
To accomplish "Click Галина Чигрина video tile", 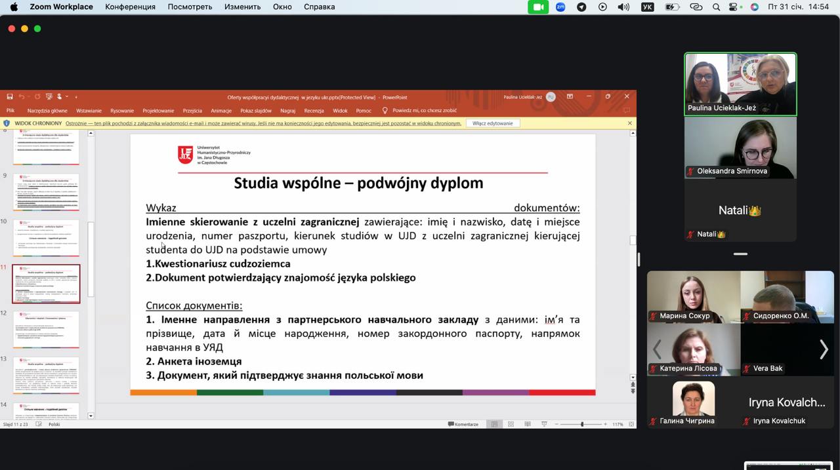I will click(694, 402).
